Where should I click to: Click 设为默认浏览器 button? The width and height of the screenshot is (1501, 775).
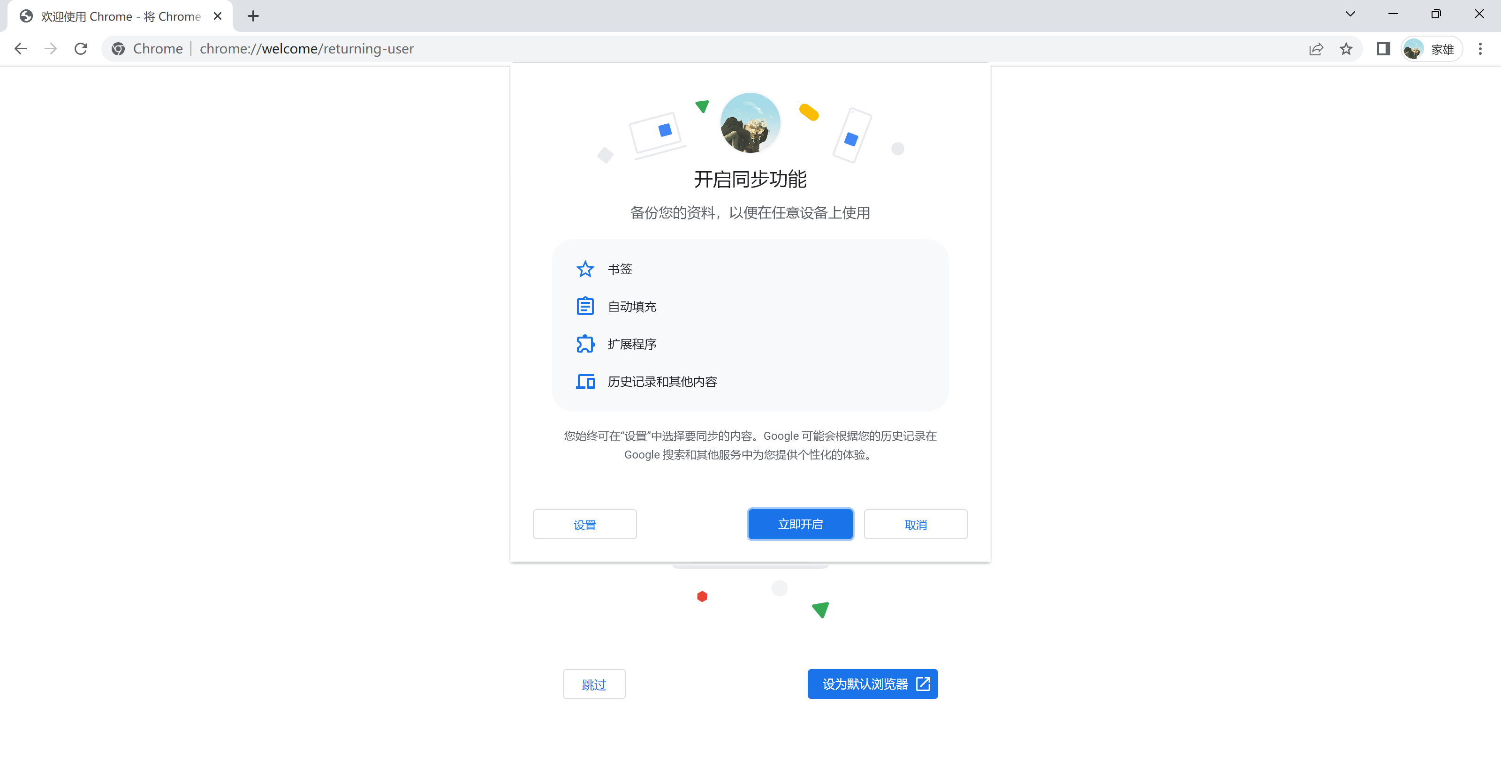(x=872, y=684)
